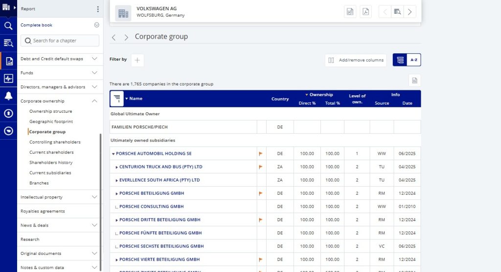Select Current shareholders chapter
Viewport: 501px width, 272px height.
[51, 152]
